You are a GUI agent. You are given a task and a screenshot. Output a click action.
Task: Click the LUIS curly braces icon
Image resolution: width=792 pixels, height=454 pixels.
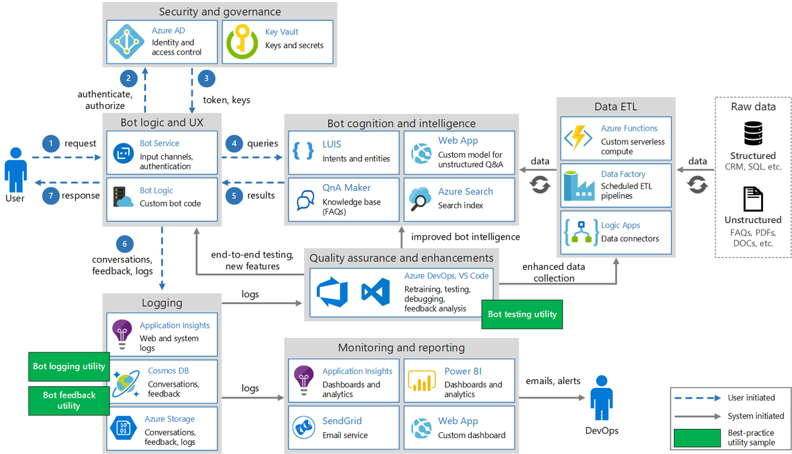click(x=304, y=152)
